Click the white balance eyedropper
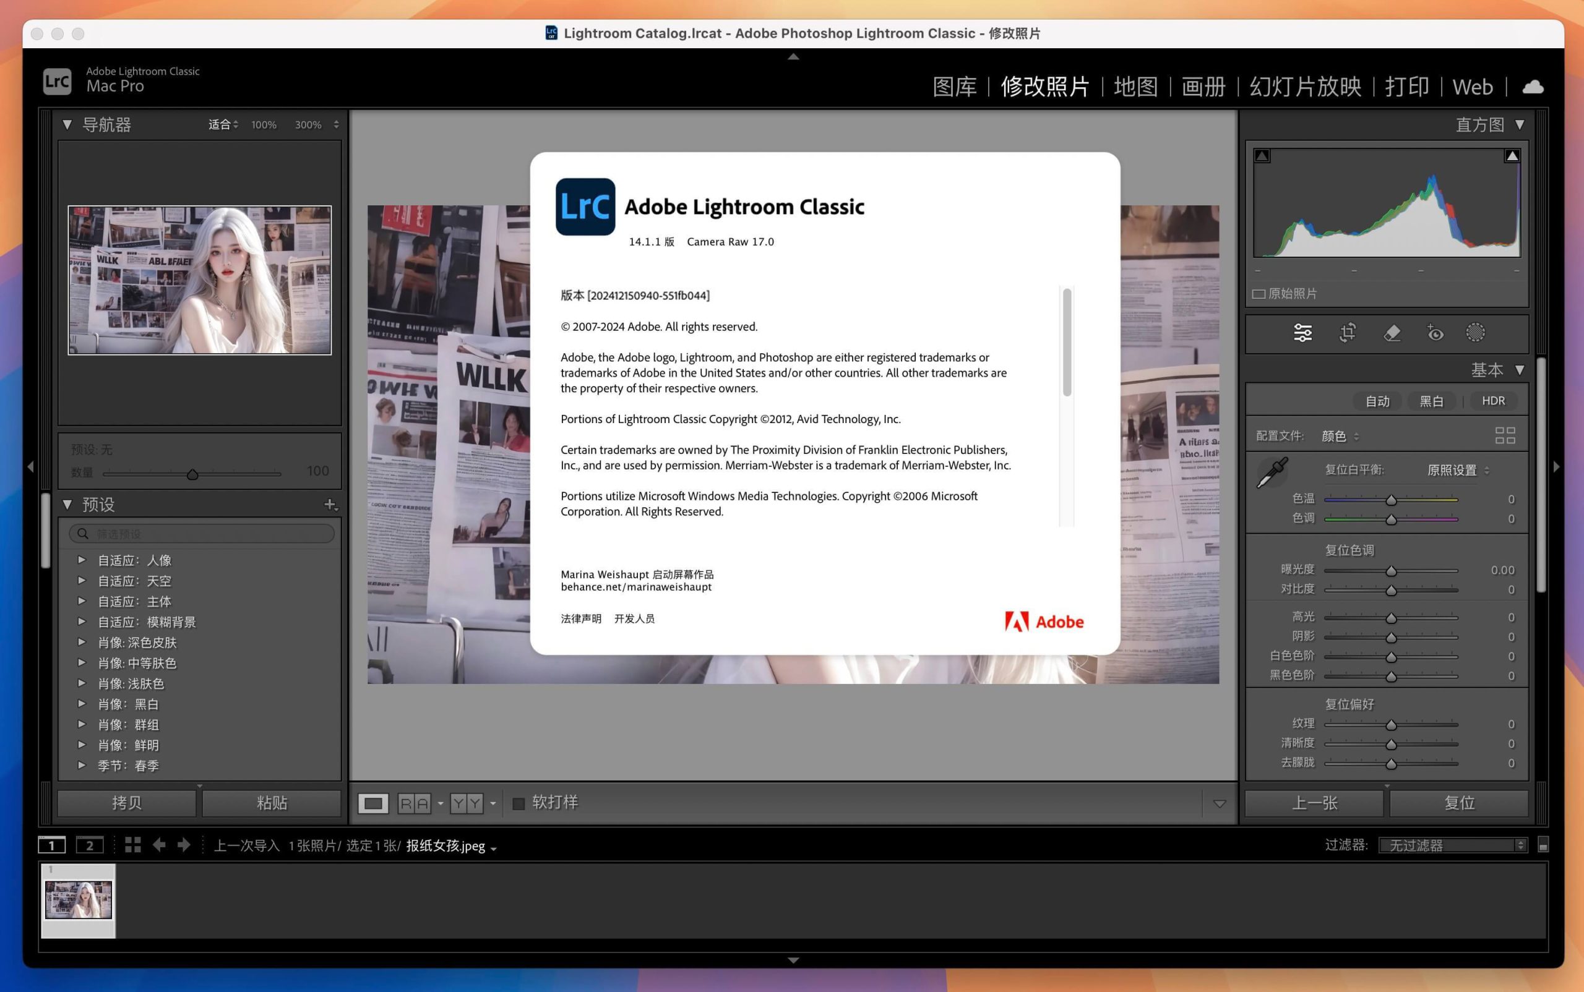1584x992 pixels. click(x=1272, y=471)
